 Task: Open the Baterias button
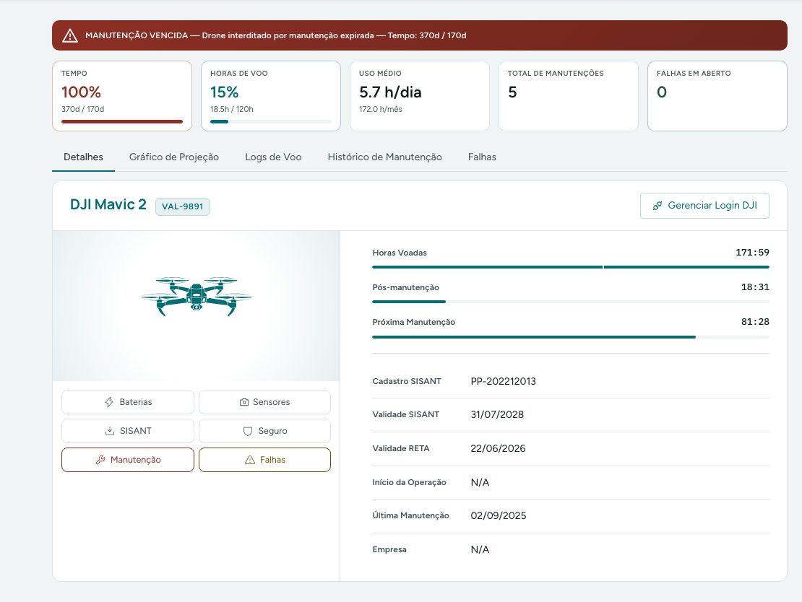[x=128, y=402]
